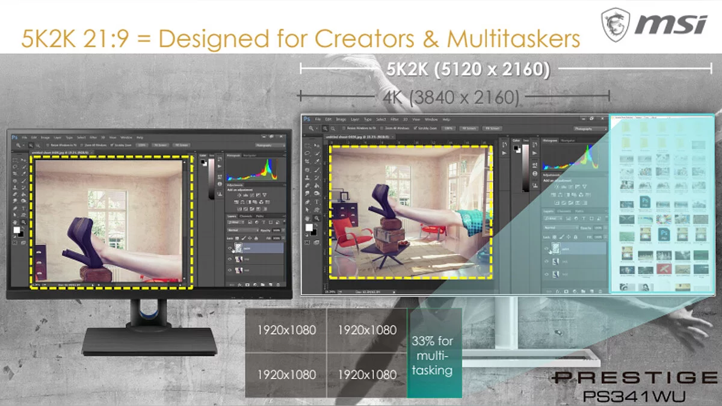Switch to the Channels tab on left monitor

pyautogui.click(x=246, y=216)
